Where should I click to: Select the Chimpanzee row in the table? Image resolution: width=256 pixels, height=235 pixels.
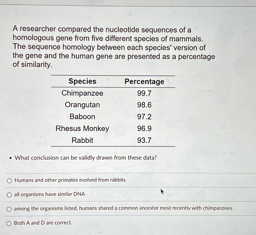tap(82, 93)
